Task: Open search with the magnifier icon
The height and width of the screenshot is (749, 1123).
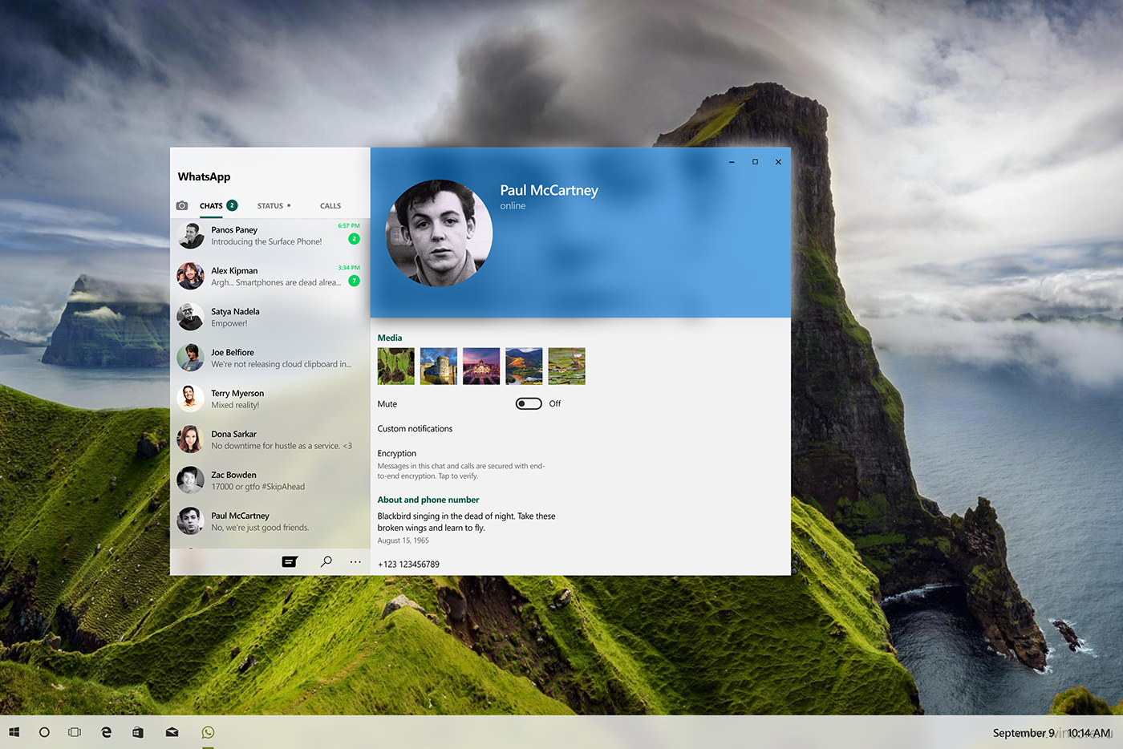Action: click(x=326, y=561)
